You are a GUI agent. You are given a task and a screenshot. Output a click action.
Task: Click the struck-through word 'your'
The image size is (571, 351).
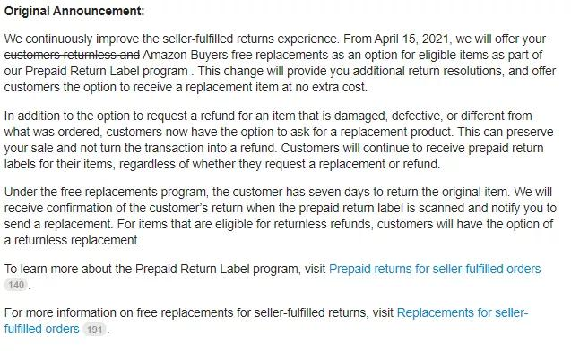(x=533, y=39)
